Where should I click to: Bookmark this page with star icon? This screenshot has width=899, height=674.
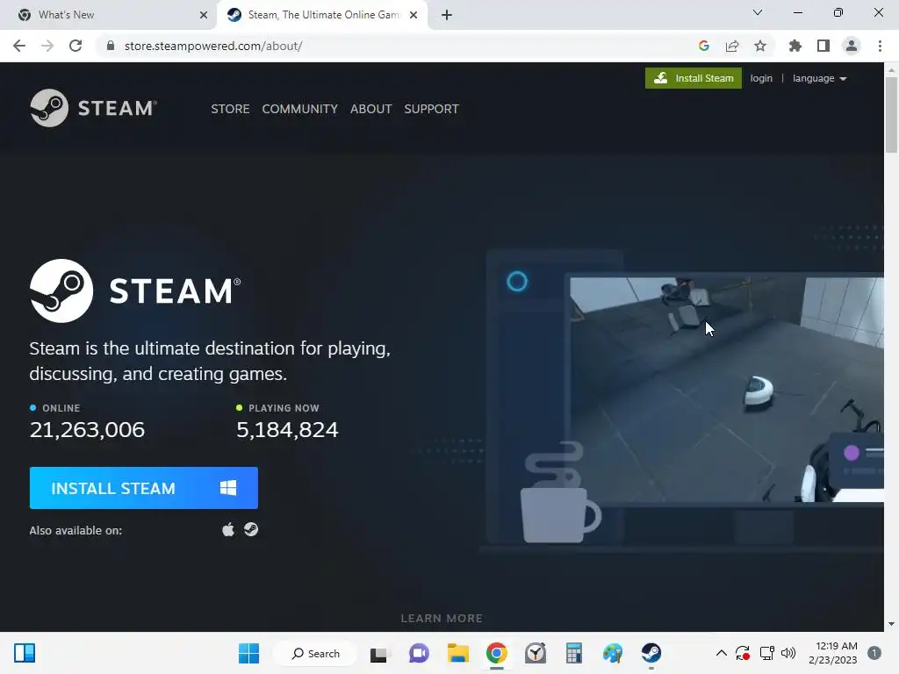(x=760, y=46)
